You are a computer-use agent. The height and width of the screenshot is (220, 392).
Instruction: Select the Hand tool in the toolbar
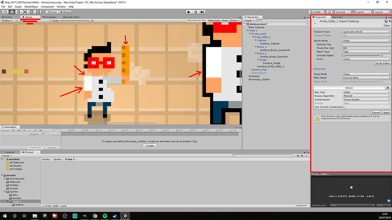pos(5,12)
